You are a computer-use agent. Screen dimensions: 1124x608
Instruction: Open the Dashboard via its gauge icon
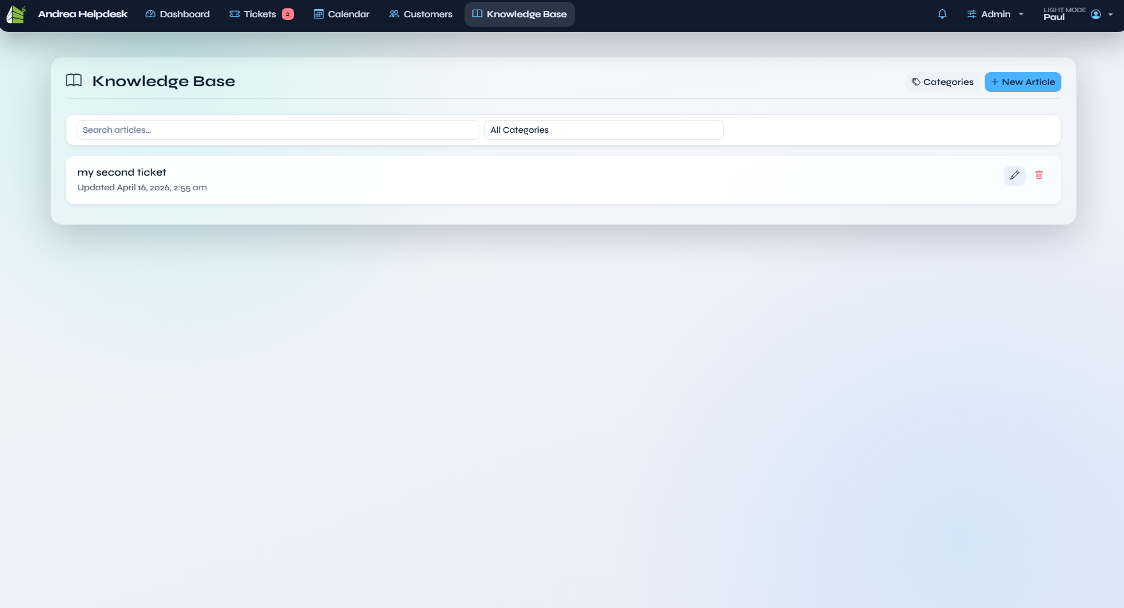(x=151, y=13)
